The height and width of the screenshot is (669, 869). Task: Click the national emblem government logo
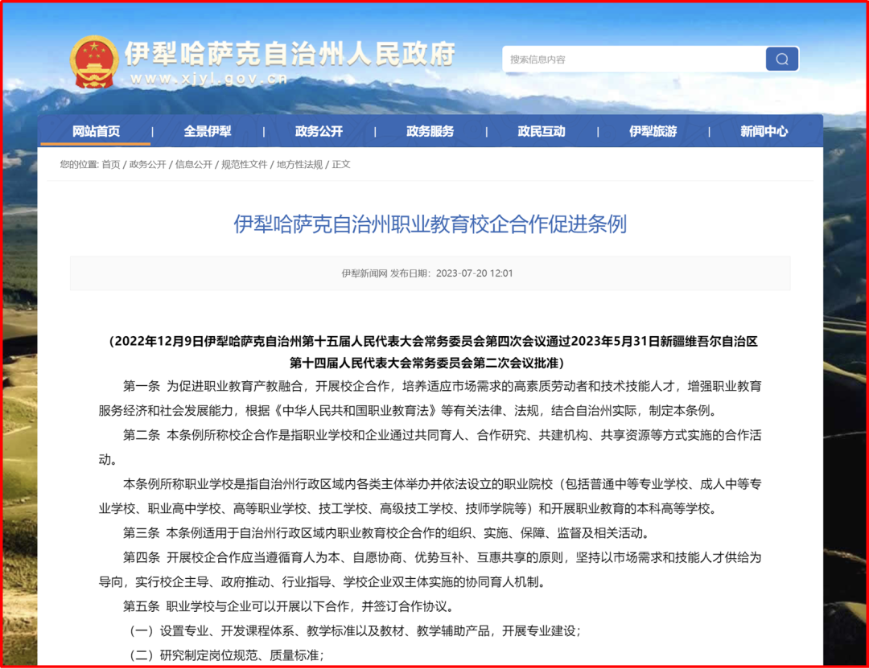tap(97, 59)
